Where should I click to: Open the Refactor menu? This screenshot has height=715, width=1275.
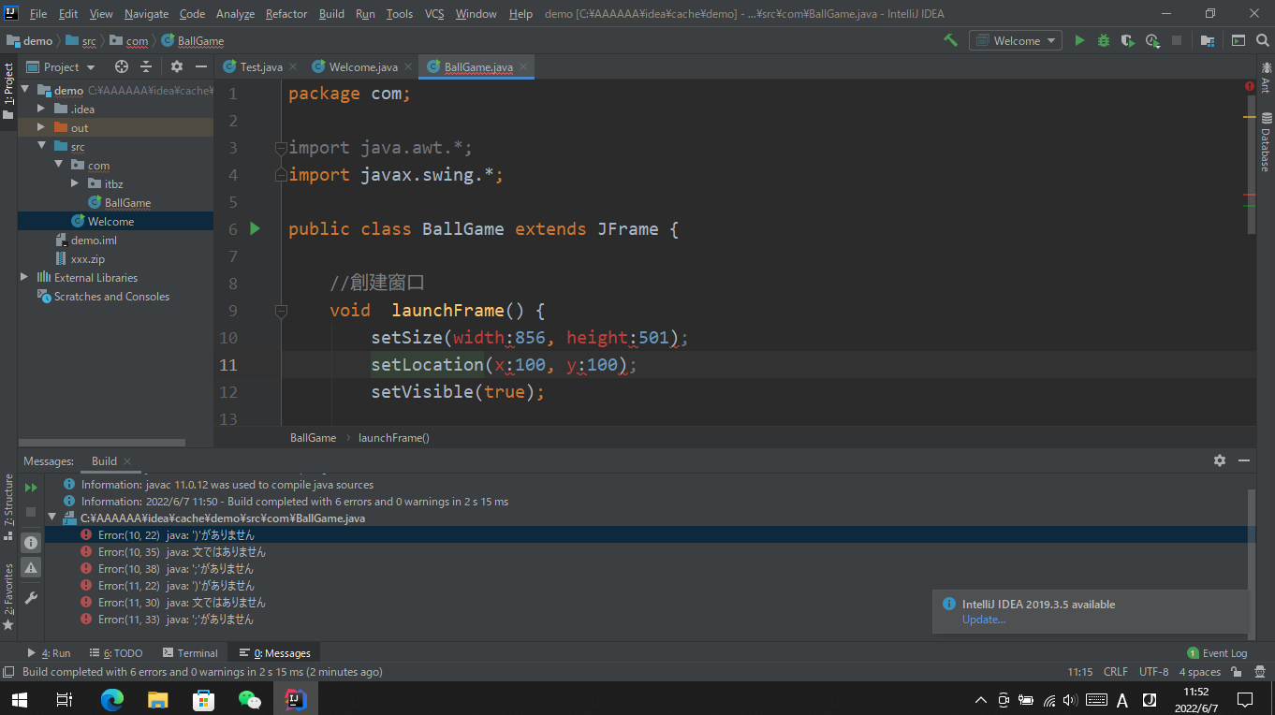pos(286,14)
